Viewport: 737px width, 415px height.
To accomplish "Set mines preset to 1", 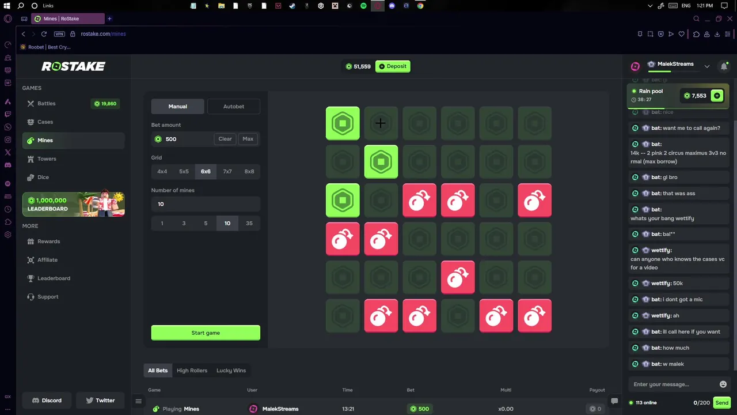I will pos(162,224).
